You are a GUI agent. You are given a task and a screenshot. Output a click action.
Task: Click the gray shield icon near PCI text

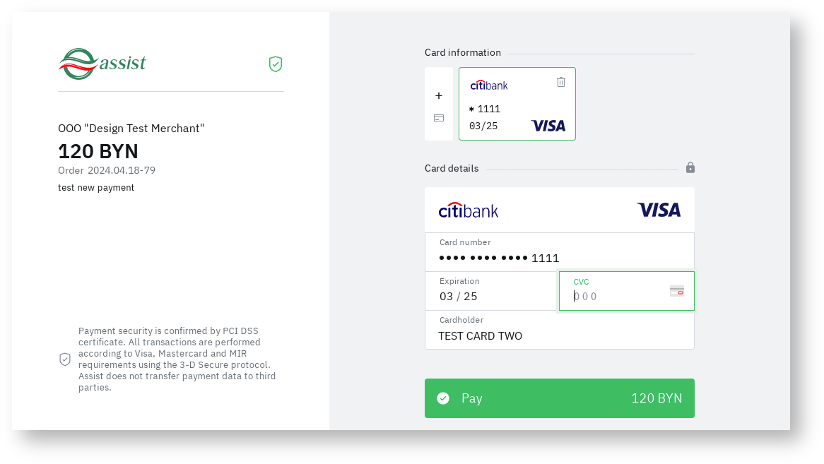[65, 359]
